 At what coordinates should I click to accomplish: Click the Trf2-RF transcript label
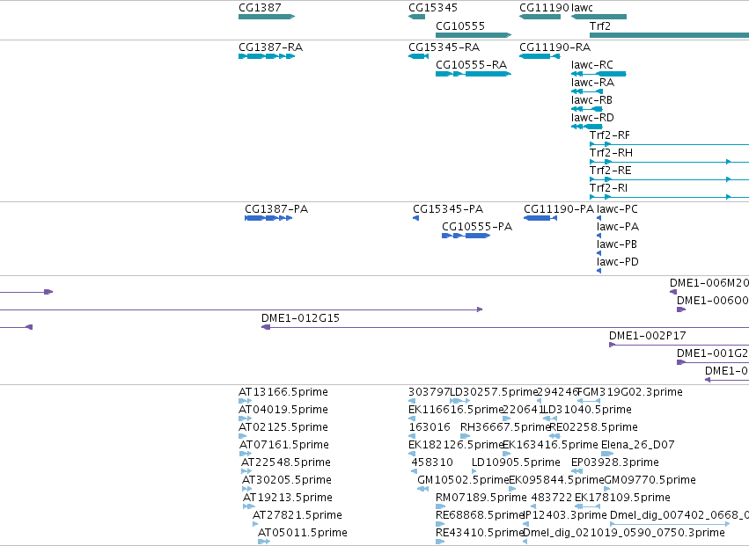[610, 135]
